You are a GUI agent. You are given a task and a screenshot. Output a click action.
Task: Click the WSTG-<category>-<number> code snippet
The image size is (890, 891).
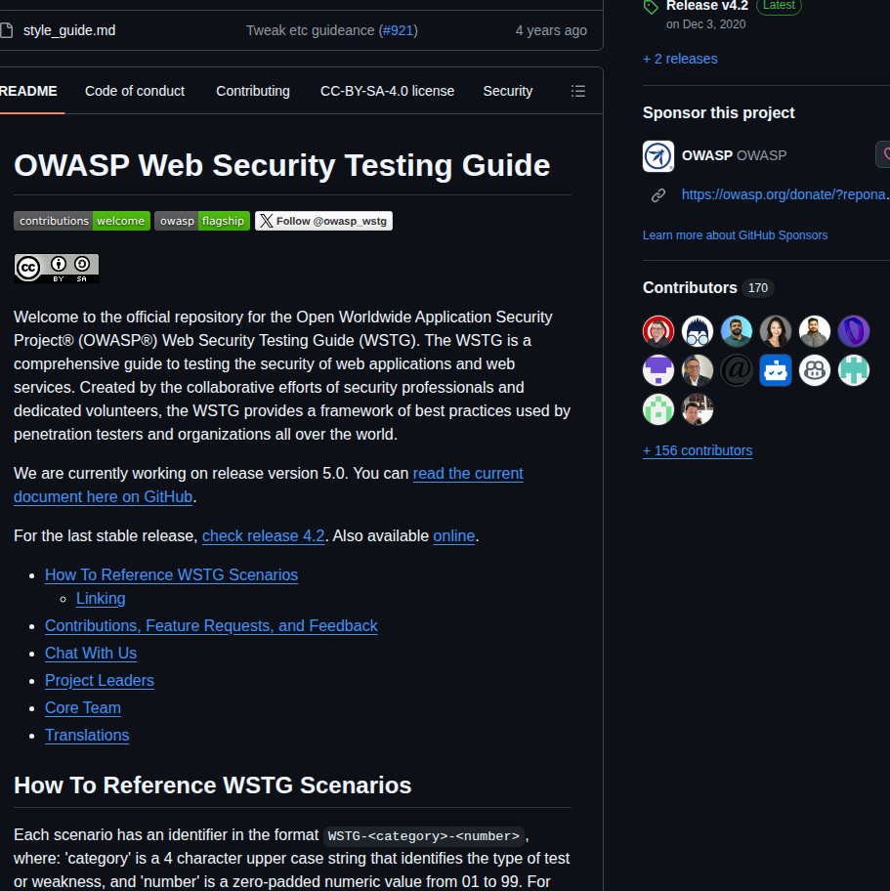click(x=424, y=836)
